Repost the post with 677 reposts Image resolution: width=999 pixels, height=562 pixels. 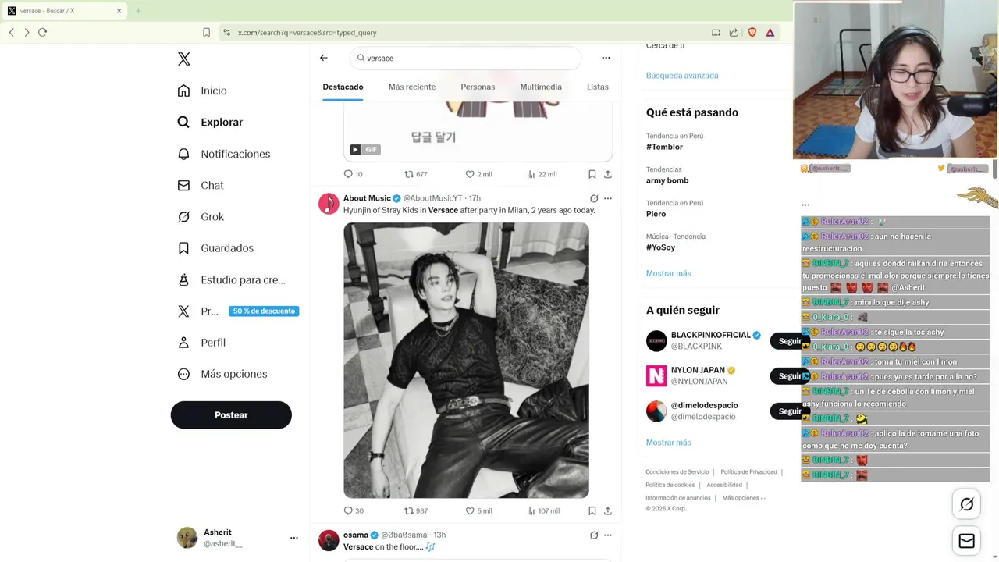tap(415, 174)
